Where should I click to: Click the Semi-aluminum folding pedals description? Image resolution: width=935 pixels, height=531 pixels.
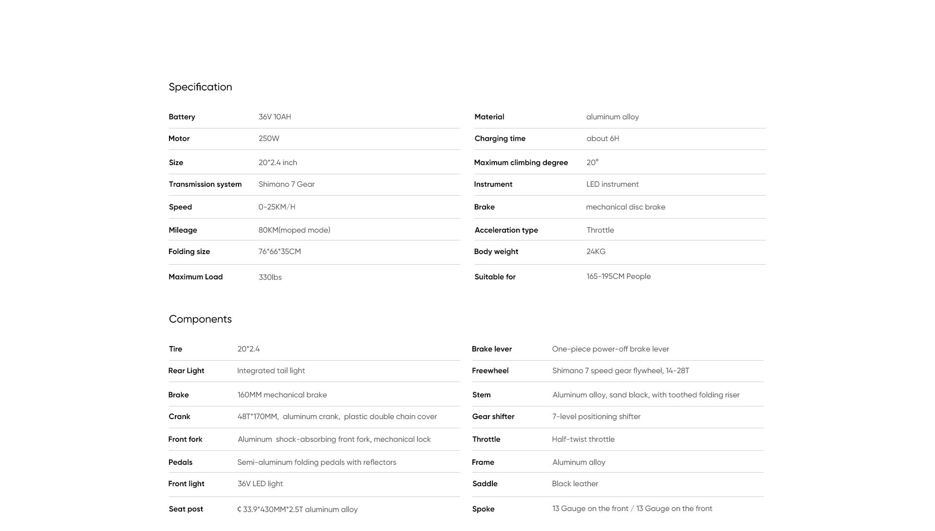tap(317, 462)
